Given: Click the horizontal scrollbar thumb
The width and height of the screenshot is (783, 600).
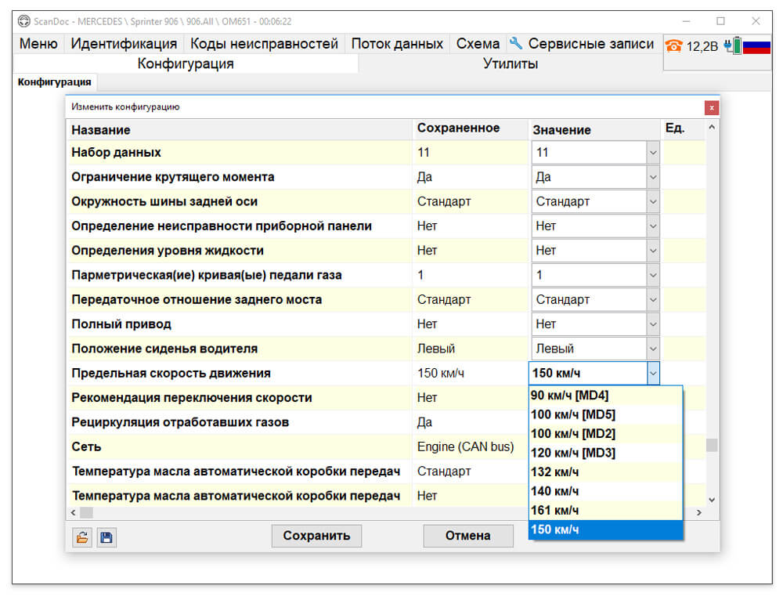Looking at the screenshot, I should tap(86, 512).
